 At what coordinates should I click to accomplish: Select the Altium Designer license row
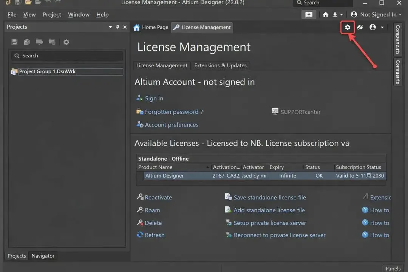point(264,176)
